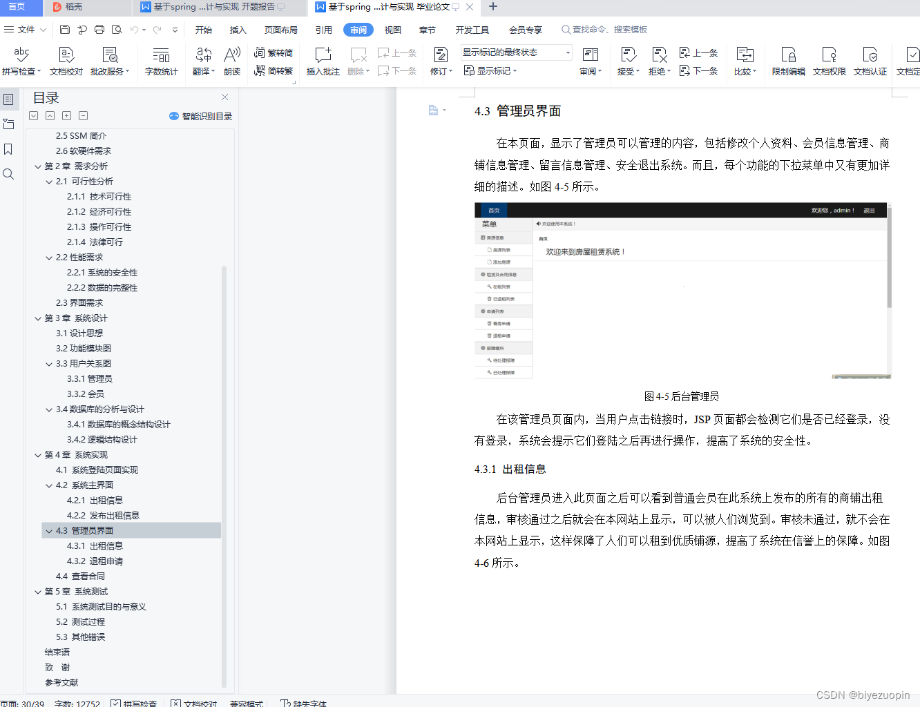Enable 智能识别目录 smart catalog recognition
Image resolution: width=920 pixels, height=707 pixels.
pyautogui.click(x=200, y=115)
